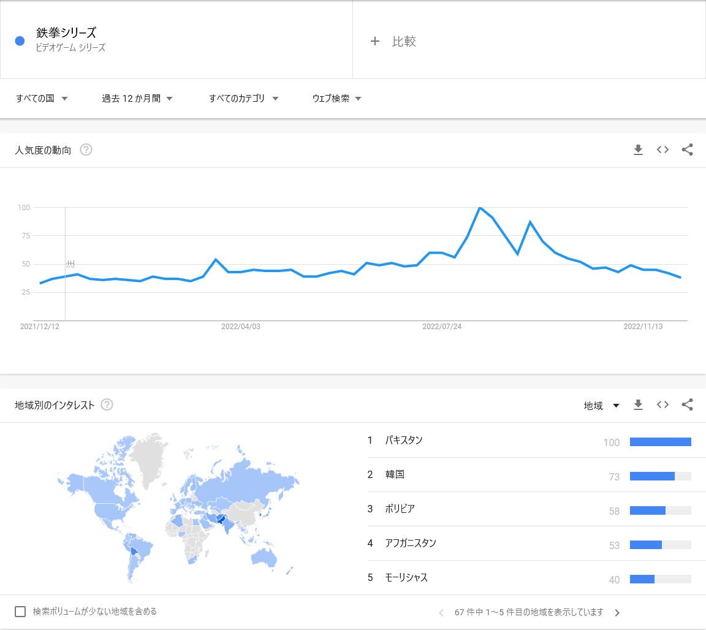The height and width of the screenshot is (630, 706).
Task: Open embed code for 人気度の動向 chart
Action: 662,150
